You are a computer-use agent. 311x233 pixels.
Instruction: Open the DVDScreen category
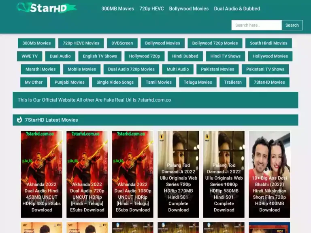pos(122,43)
